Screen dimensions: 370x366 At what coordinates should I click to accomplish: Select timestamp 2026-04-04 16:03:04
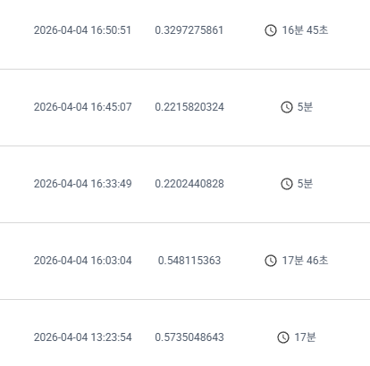82,261
